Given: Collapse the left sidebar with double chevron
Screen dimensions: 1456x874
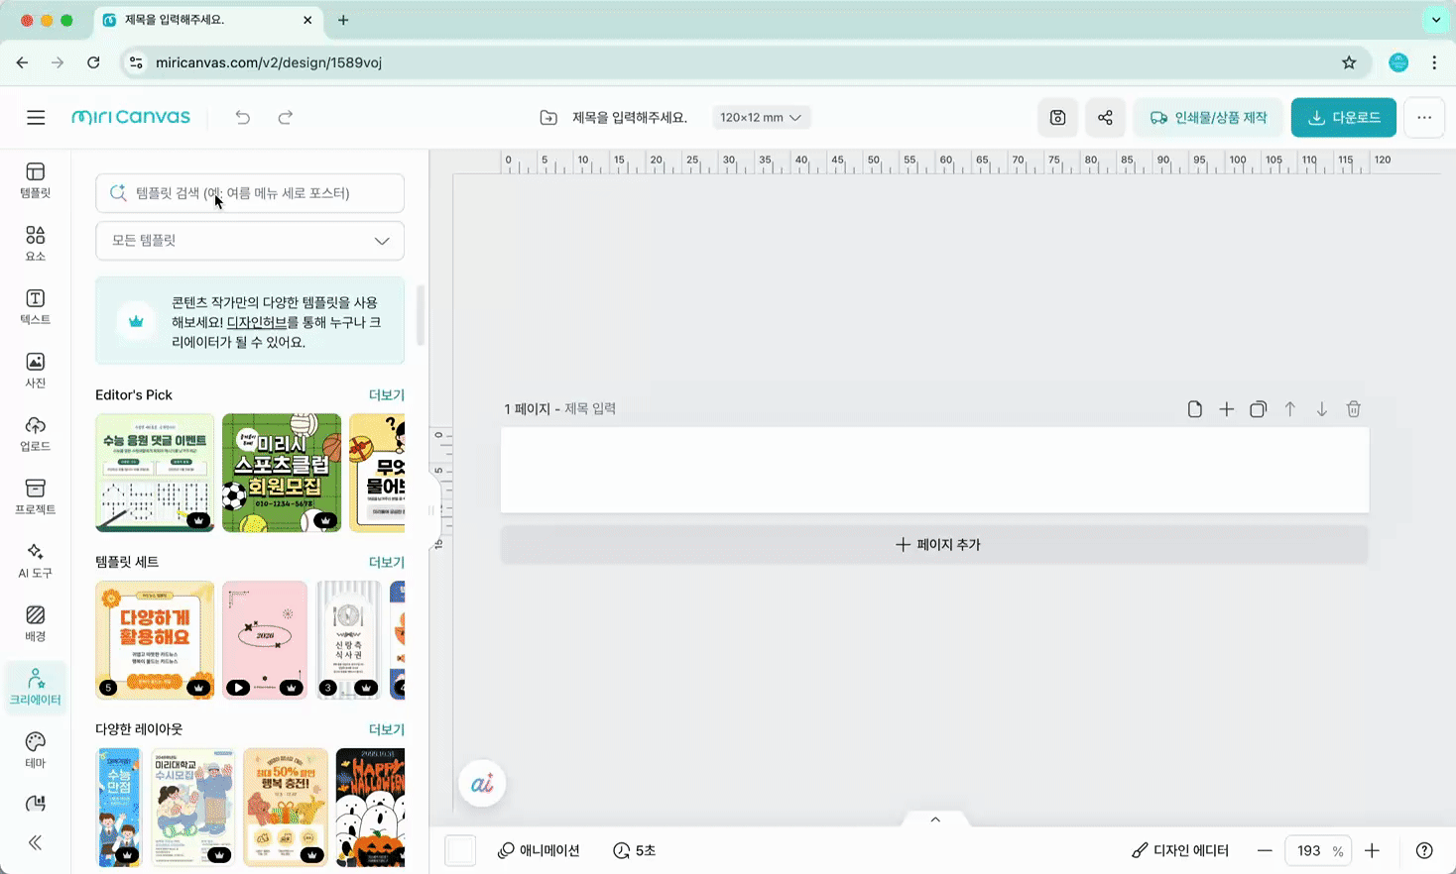Looking at the screenshot, I should pos(36,842).
